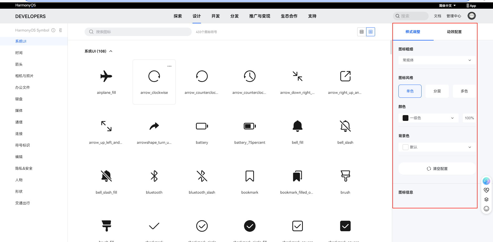Open the three-dot menu on arrow_clockwise card
Image resolution: width=493 pixels, height=242 pixels.
click(x=169, y=66)
